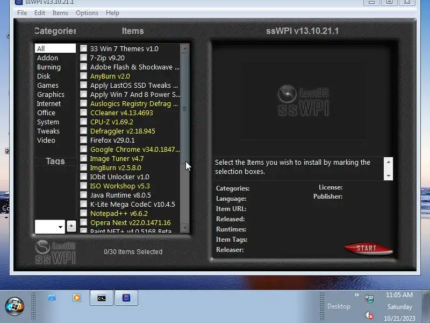Click the red START button
Image resolution: width=430 pixels, height=323 pixels.
point(368,248)
